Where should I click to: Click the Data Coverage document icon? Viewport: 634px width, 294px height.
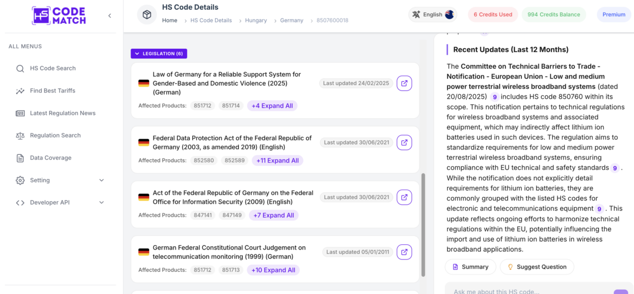pos(20,158)
